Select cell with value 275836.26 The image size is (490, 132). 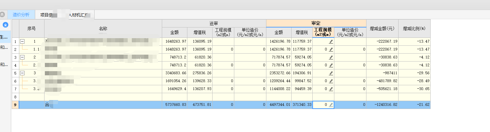click(200, 73)
